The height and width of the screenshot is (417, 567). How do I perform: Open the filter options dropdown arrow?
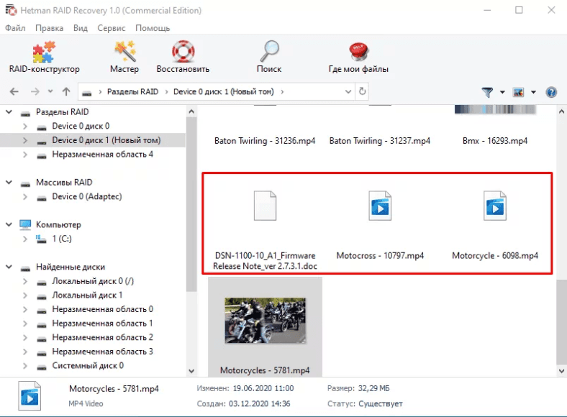coord(502,92)
